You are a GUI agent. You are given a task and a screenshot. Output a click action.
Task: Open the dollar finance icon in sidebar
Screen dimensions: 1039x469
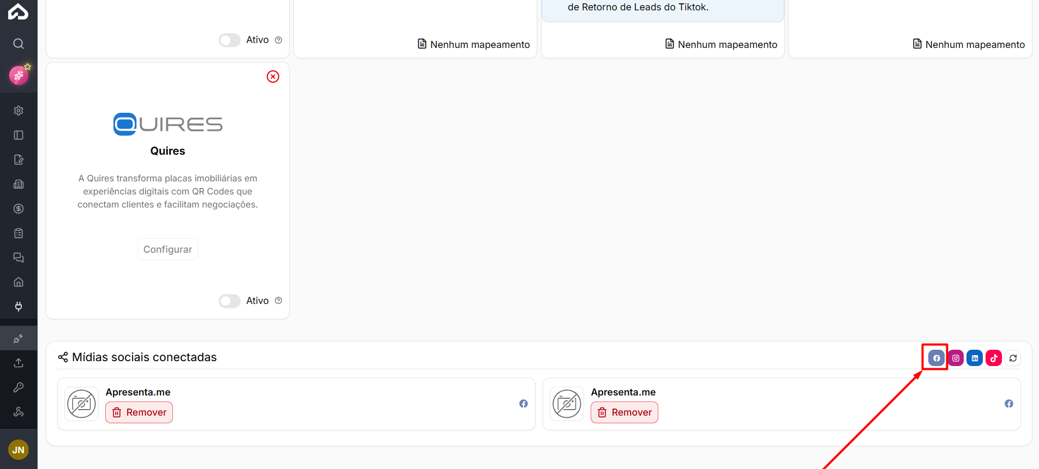click(19, 209)
